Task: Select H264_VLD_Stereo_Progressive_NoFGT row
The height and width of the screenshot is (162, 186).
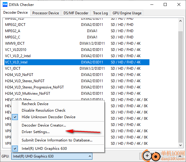Action: (x=77, y=87)
